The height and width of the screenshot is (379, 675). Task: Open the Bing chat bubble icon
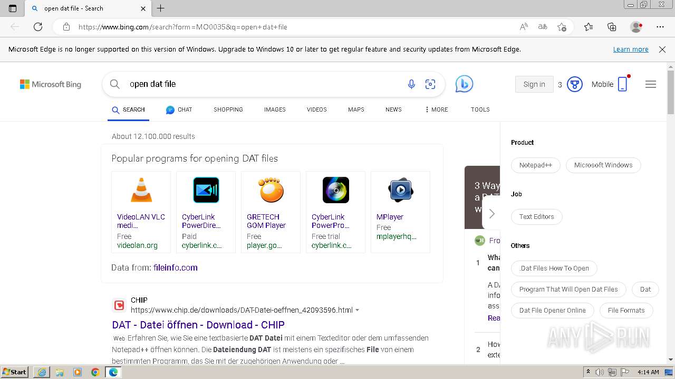(464, 84)
